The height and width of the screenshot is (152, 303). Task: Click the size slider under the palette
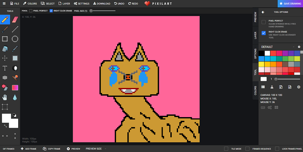(288, 79)
